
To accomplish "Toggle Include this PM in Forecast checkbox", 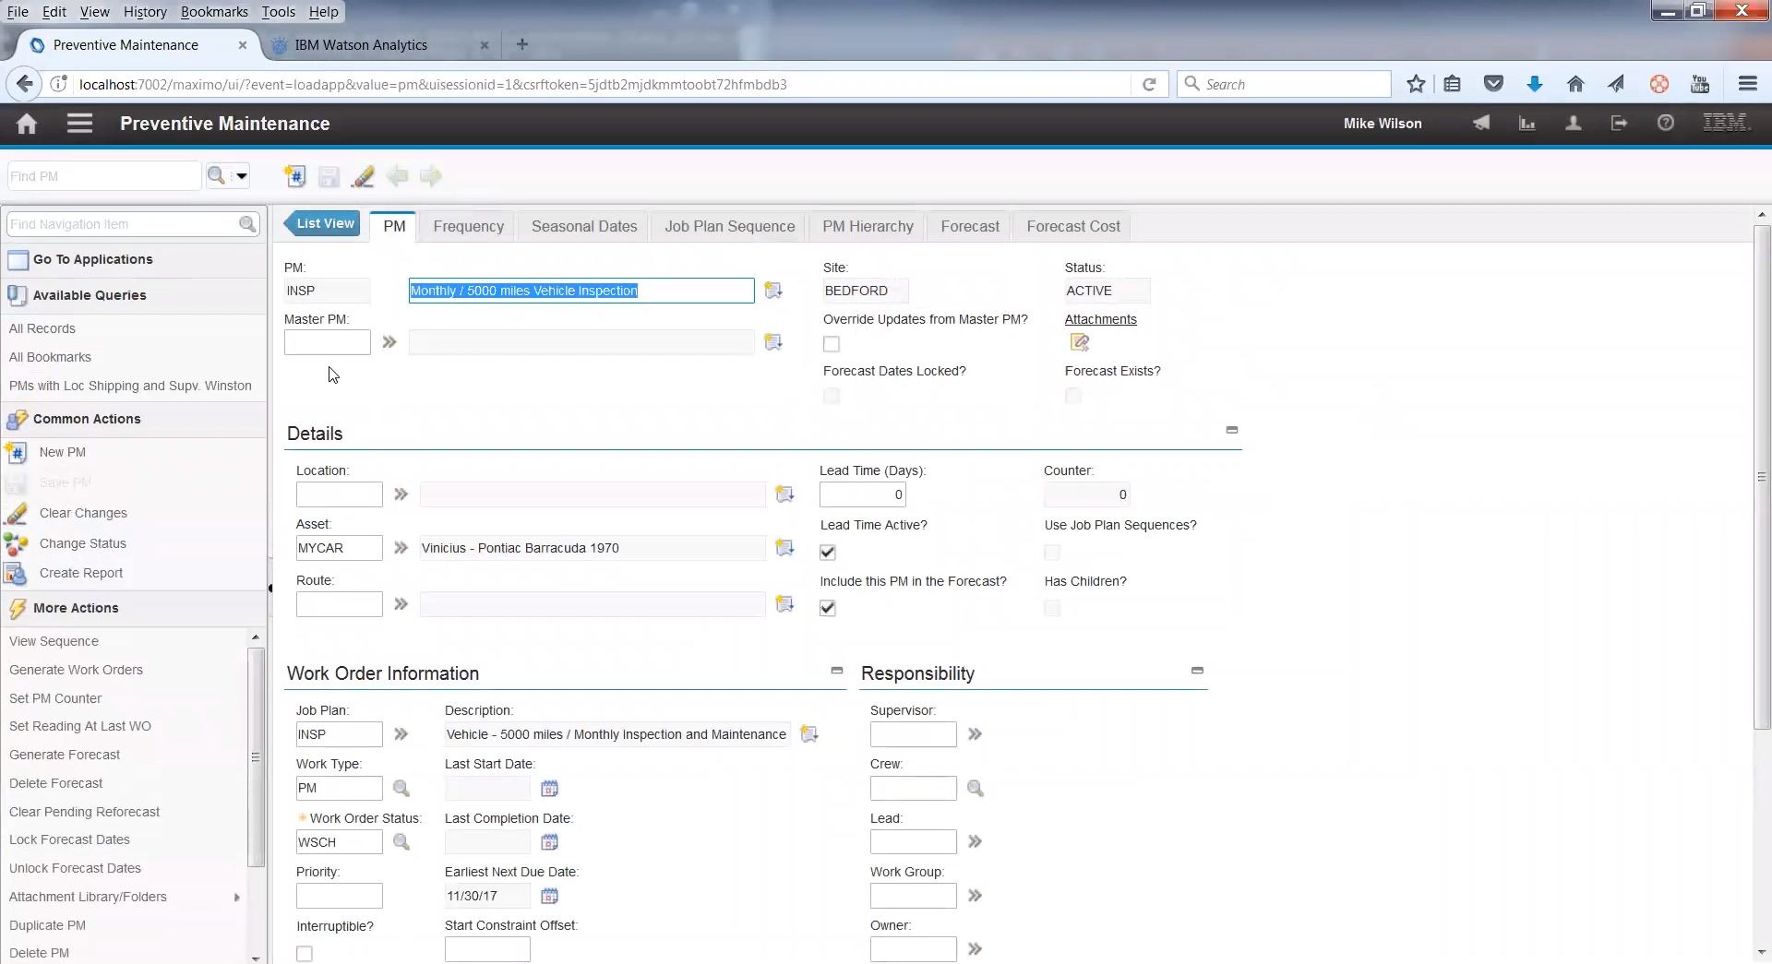I will point(828,608).
